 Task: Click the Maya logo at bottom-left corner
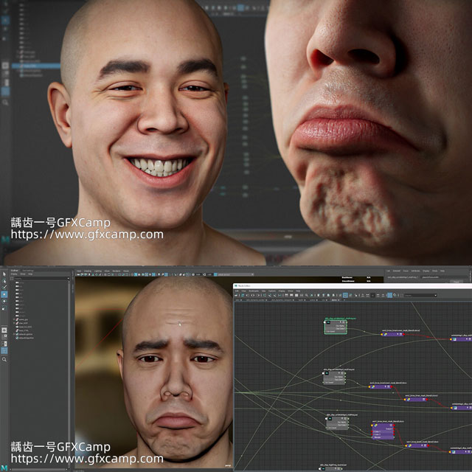(x=4, y=468)
